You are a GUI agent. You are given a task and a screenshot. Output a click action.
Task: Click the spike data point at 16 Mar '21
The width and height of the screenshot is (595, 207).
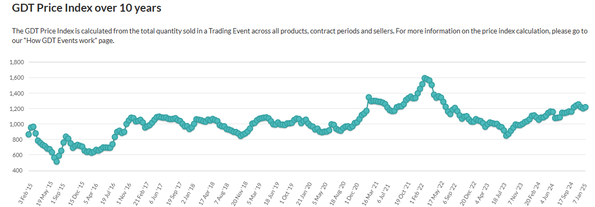pos(368,98)
